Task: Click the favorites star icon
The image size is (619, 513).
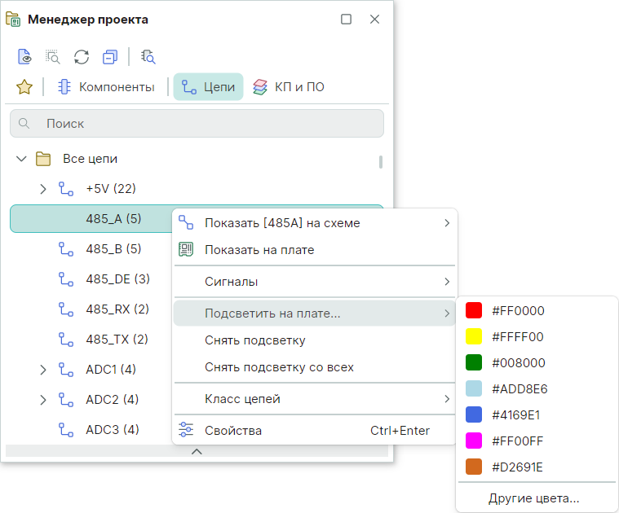Action: 24,87
